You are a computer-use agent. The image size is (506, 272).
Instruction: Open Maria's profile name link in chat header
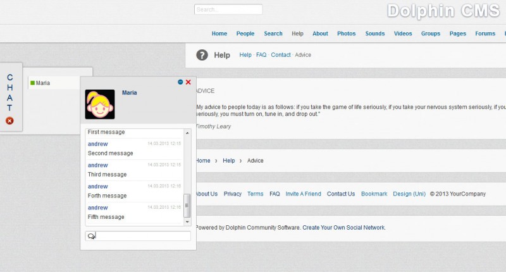pyautogui.click(x=130, y=92)
